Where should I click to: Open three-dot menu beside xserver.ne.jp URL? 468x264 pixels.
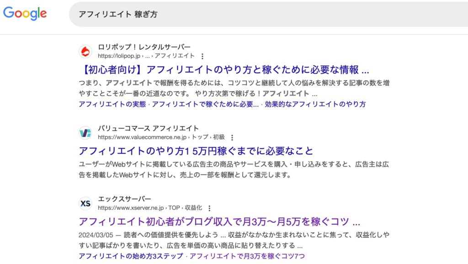[x=209, y=208]
